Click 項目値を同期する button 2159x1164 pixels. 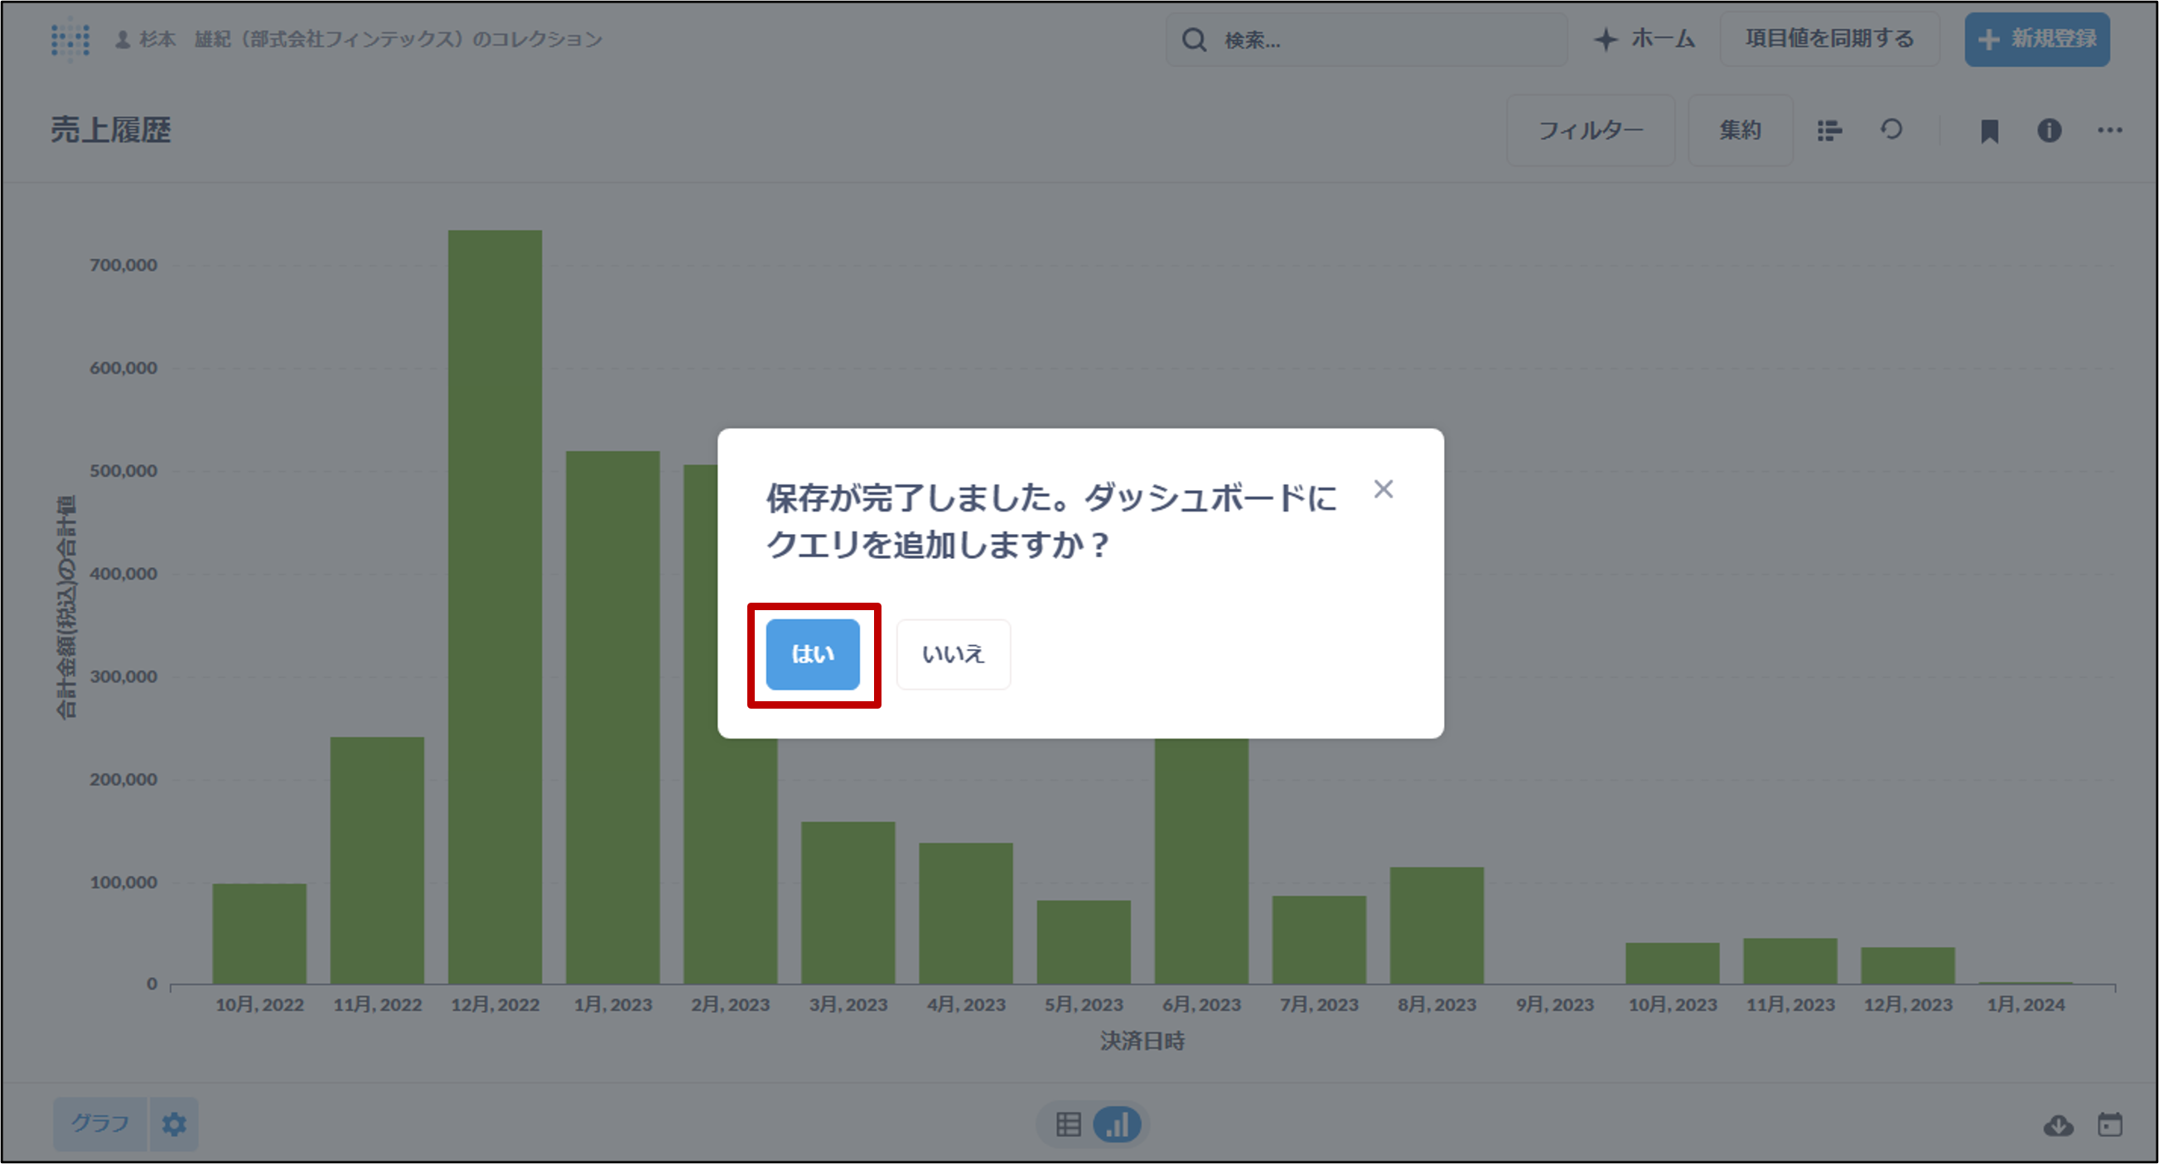tap(1829, 40)
